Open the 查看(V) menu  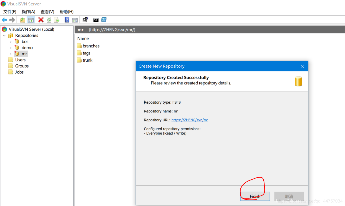click(x=47, y=12)
